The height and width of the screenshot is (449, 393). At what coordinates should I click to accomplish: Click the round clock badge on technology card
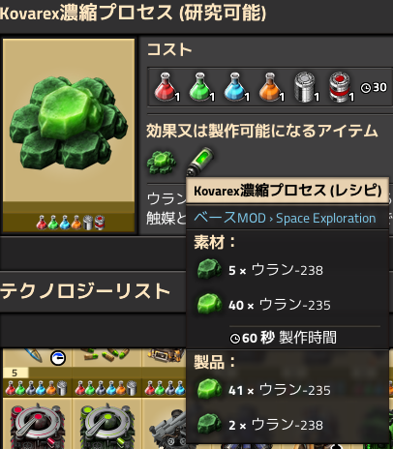click(x=58, y=358)
